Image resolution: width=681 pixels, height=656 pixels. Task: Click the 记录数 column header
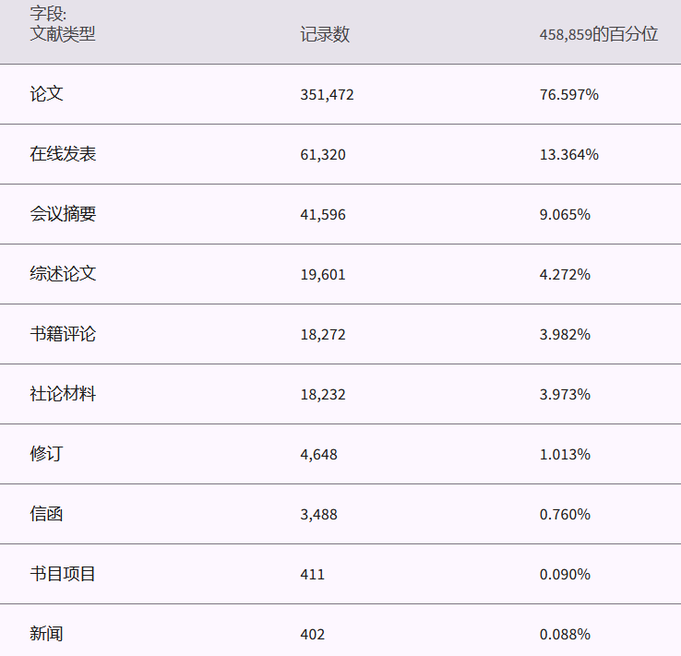pos(325,34)
